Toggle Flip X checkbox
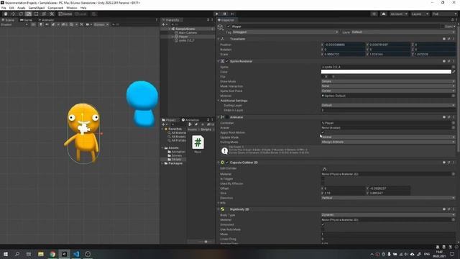The height and width of the screenshot is (259, 460). pos(323,76)
